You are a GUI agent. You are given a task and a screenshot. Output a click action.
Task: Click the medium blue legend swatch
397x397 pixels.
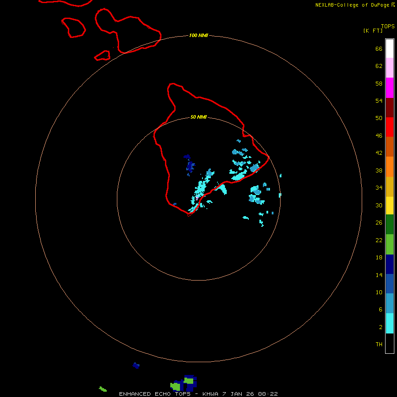pos(390,284)
